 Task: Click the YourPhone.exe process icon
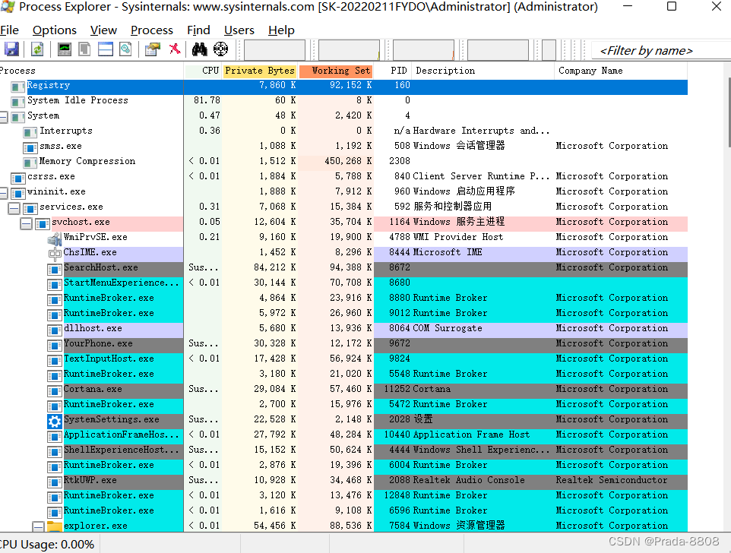tap(55, 346)
